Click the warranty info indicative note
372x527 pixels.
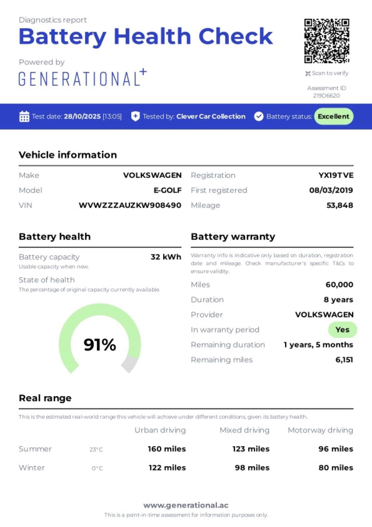pyautogui.click(x=272, y=263)
